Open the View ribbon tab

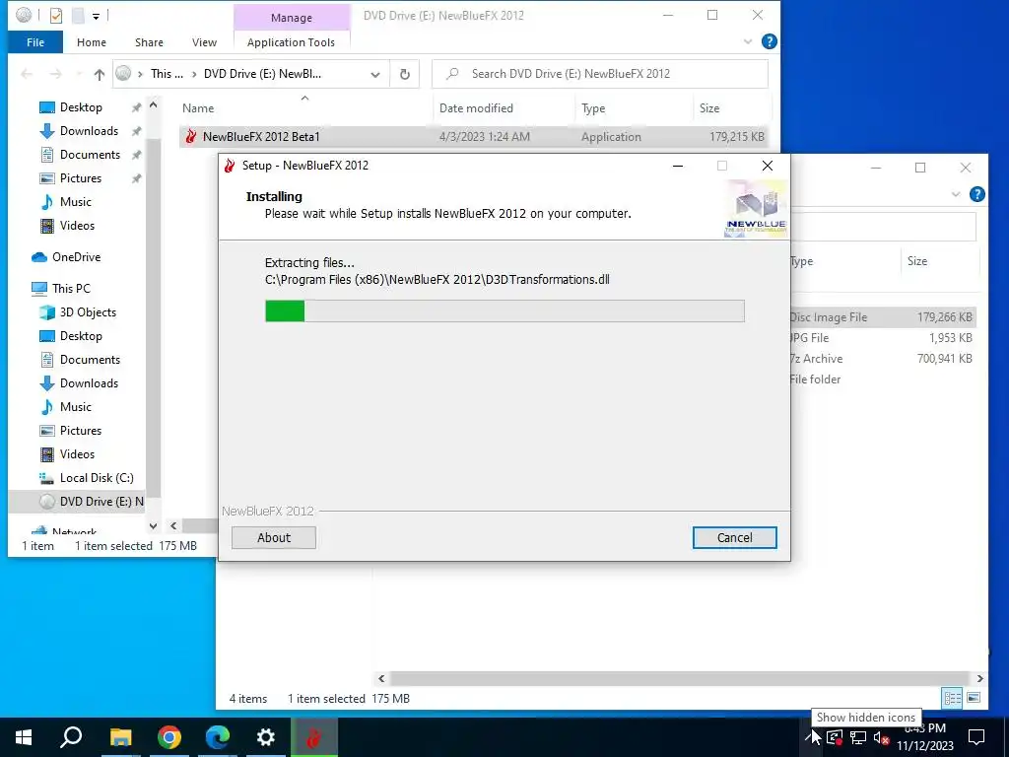tap(204, 42)
